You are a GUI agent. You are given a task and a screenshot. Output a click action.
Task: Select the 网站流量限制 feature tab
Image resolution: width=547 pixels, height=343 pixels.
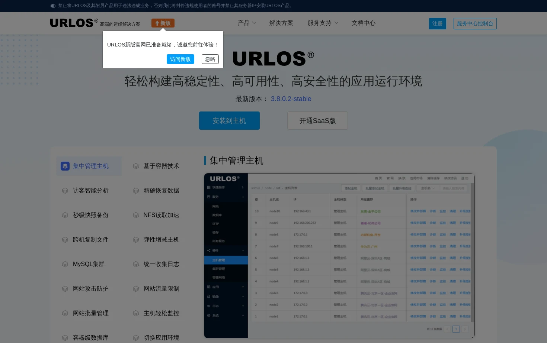click(x=160, y=289)
